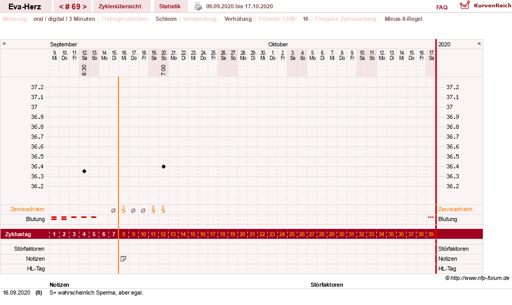Open the Statistik tab
Image resolution: width=512 pixels, height=305 pixels.
170,6
